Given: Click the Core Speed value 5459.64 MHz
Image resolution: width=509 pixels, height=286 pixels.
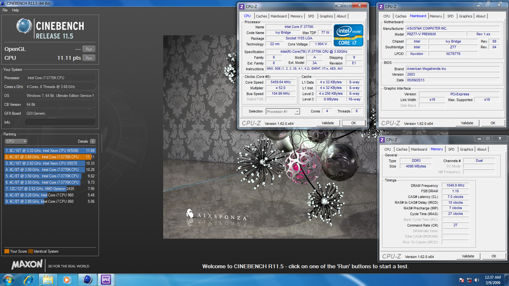Looking at the screenshot, I should [x=281, y=82].
